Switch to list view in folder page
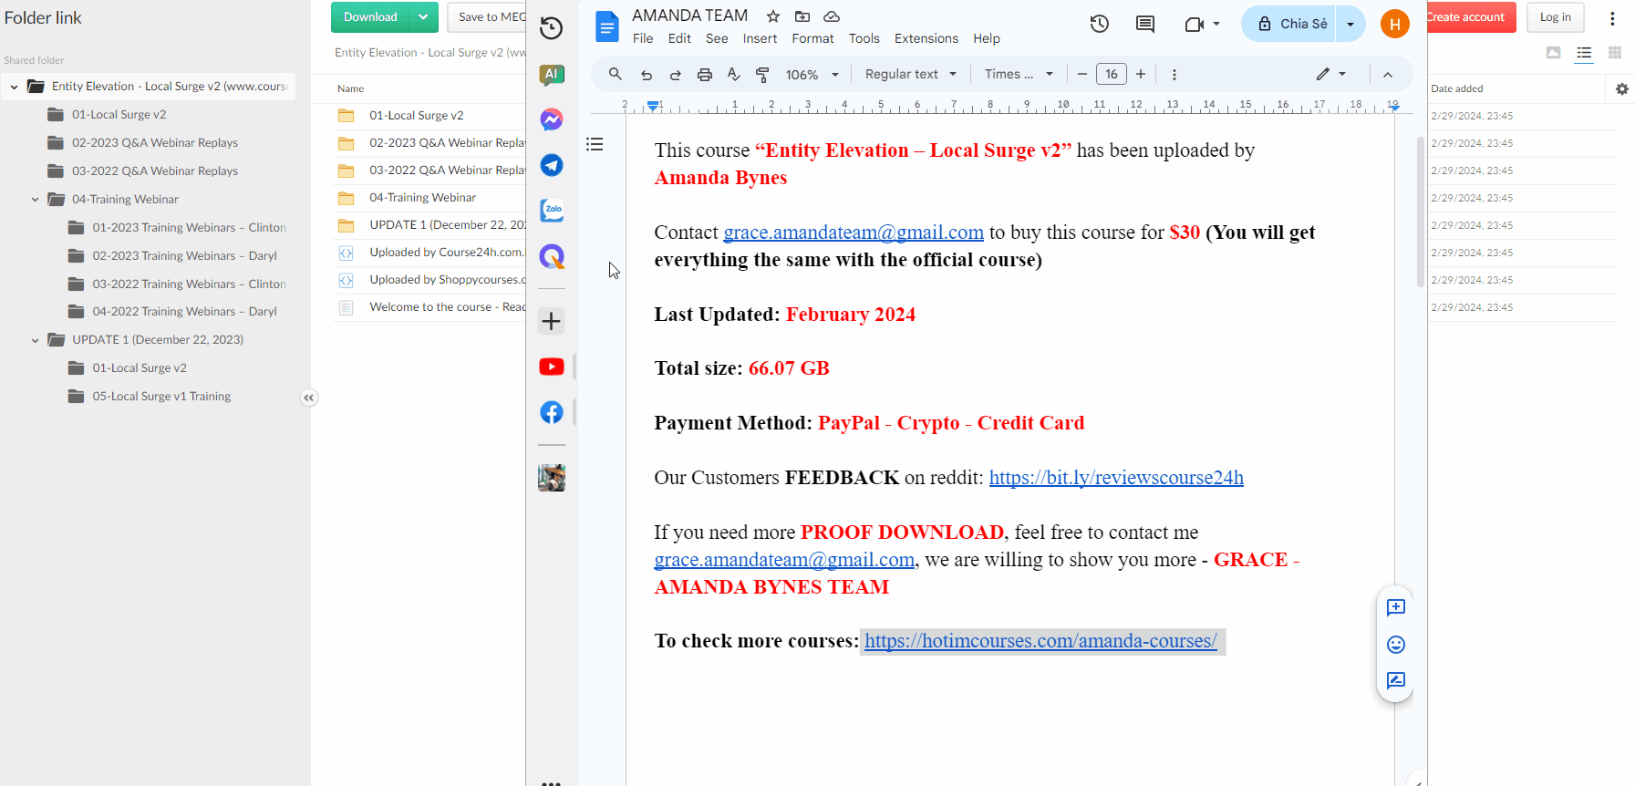 pos(1584,53)
